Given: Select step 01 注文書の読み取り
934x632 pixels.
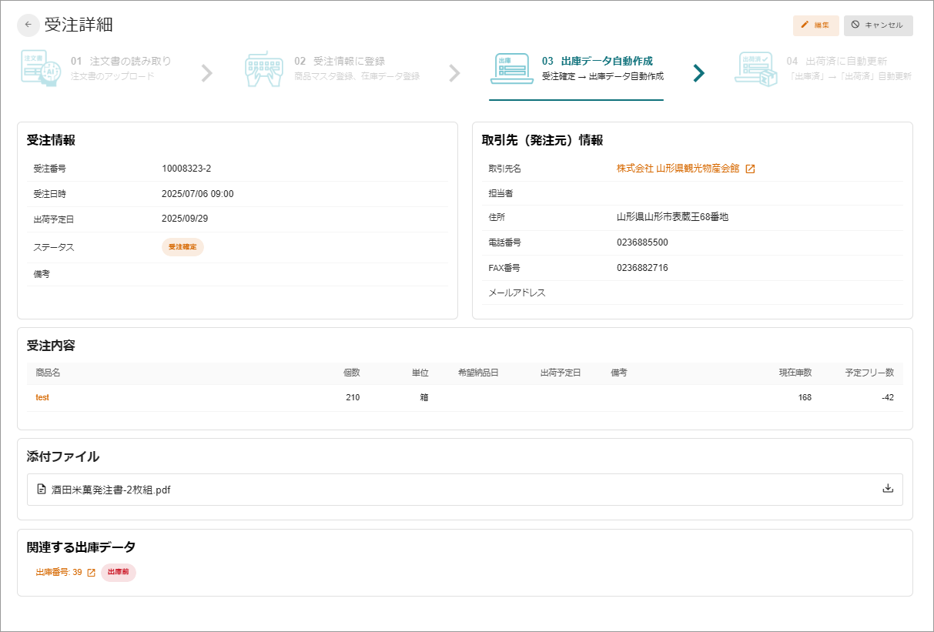Looking at the screenshot, I should click(x=121, y=61).
